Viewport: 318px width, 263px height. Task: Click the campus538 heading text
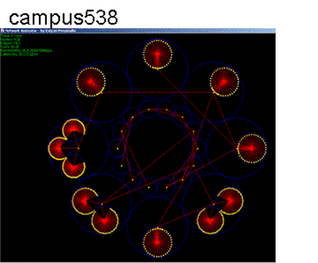63,18
